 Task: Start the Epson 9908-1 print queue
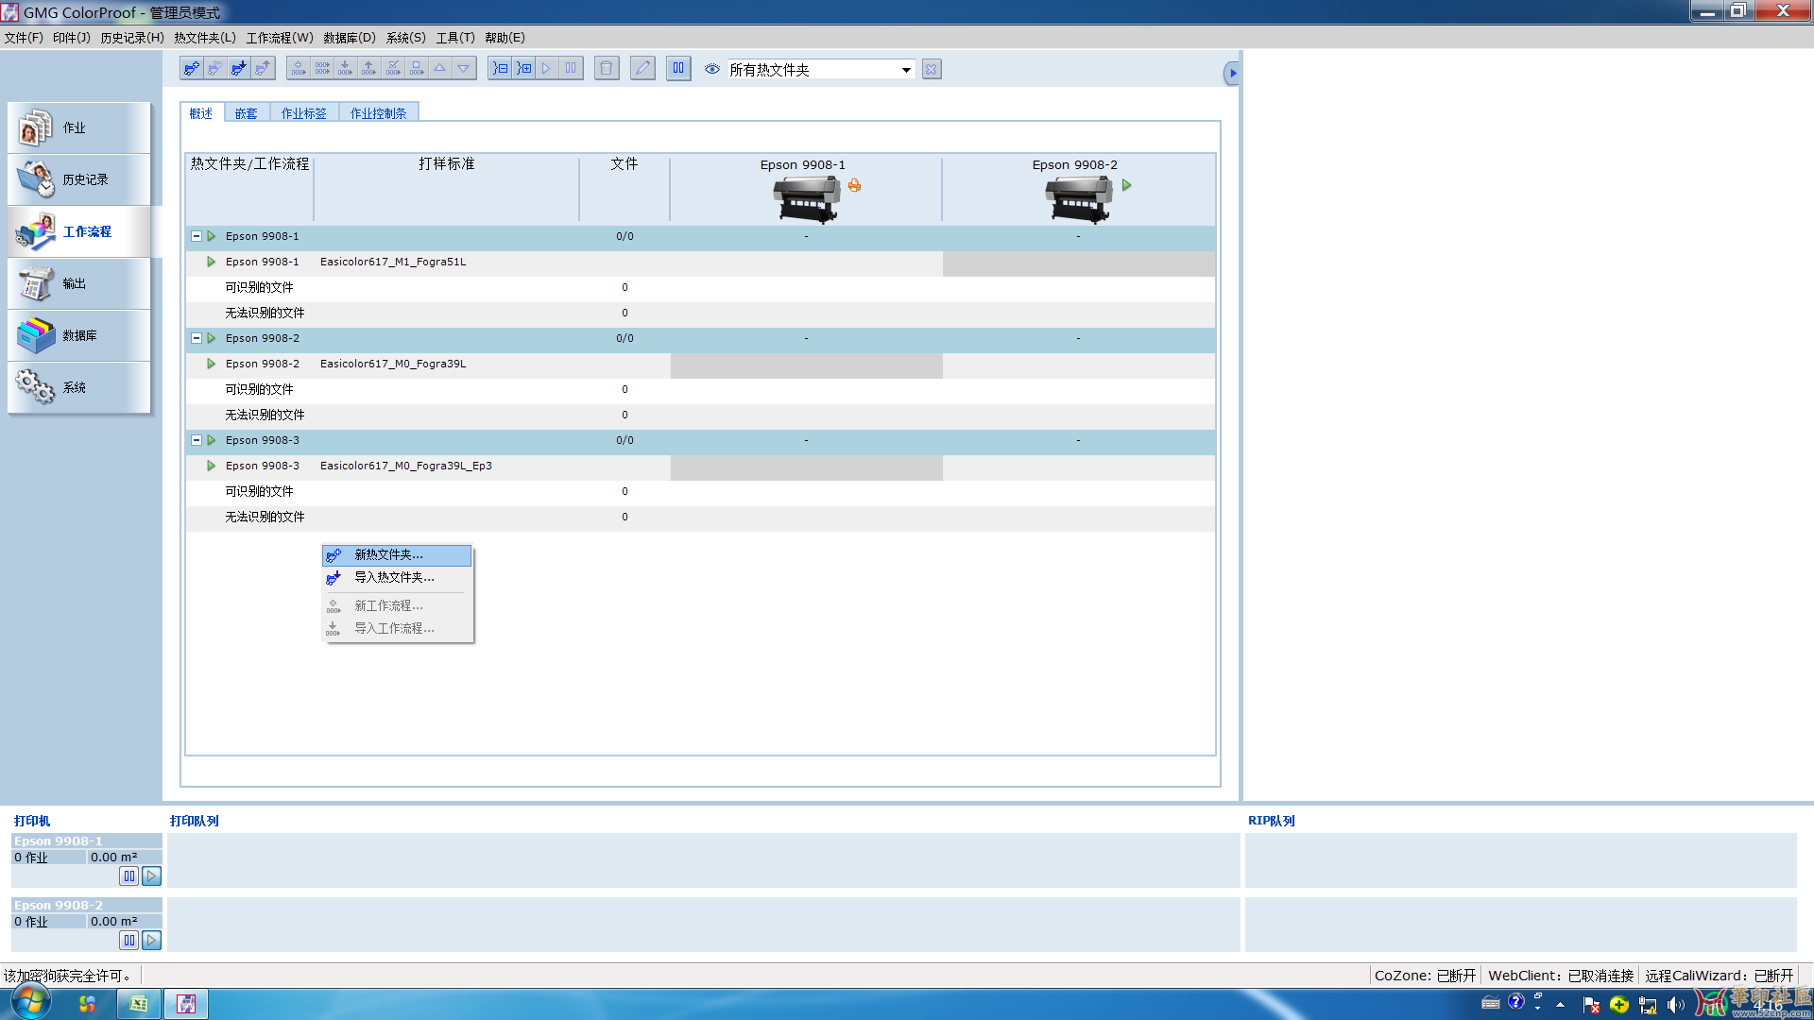click(151, 876)
